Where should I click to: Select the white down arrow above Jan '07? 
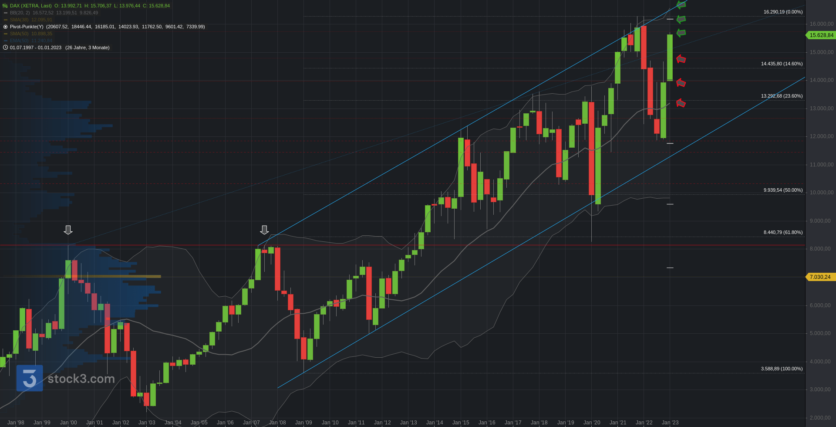click(264, 230)
